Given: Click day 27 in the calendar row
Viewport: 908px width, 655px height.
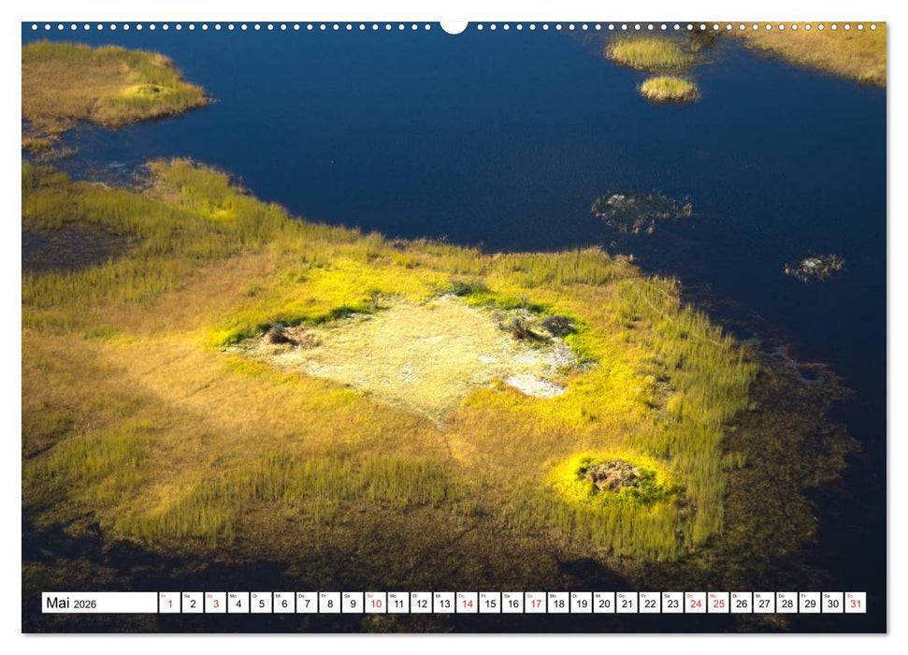Looking at the screenshot, I should (x=764, y=604).
